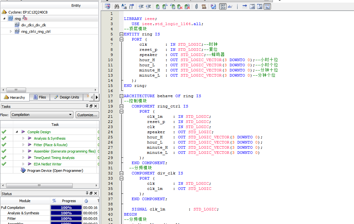Click the Customize... button
The height and width of the screenshot is (224, 354).
click(87, 115)
